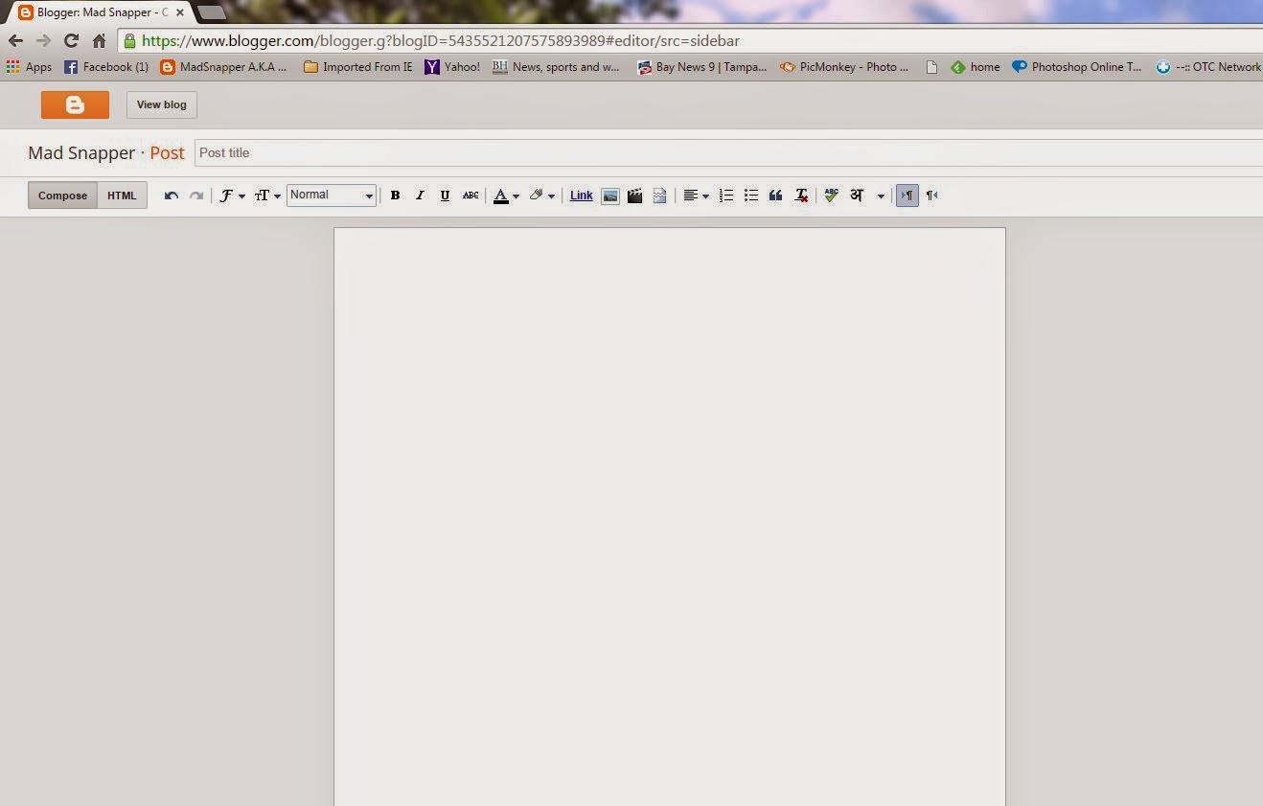The width and height of the screenshot is (1263, 806).
Task: Insert a video using clapperboard icon
Action: click(634, 196)
